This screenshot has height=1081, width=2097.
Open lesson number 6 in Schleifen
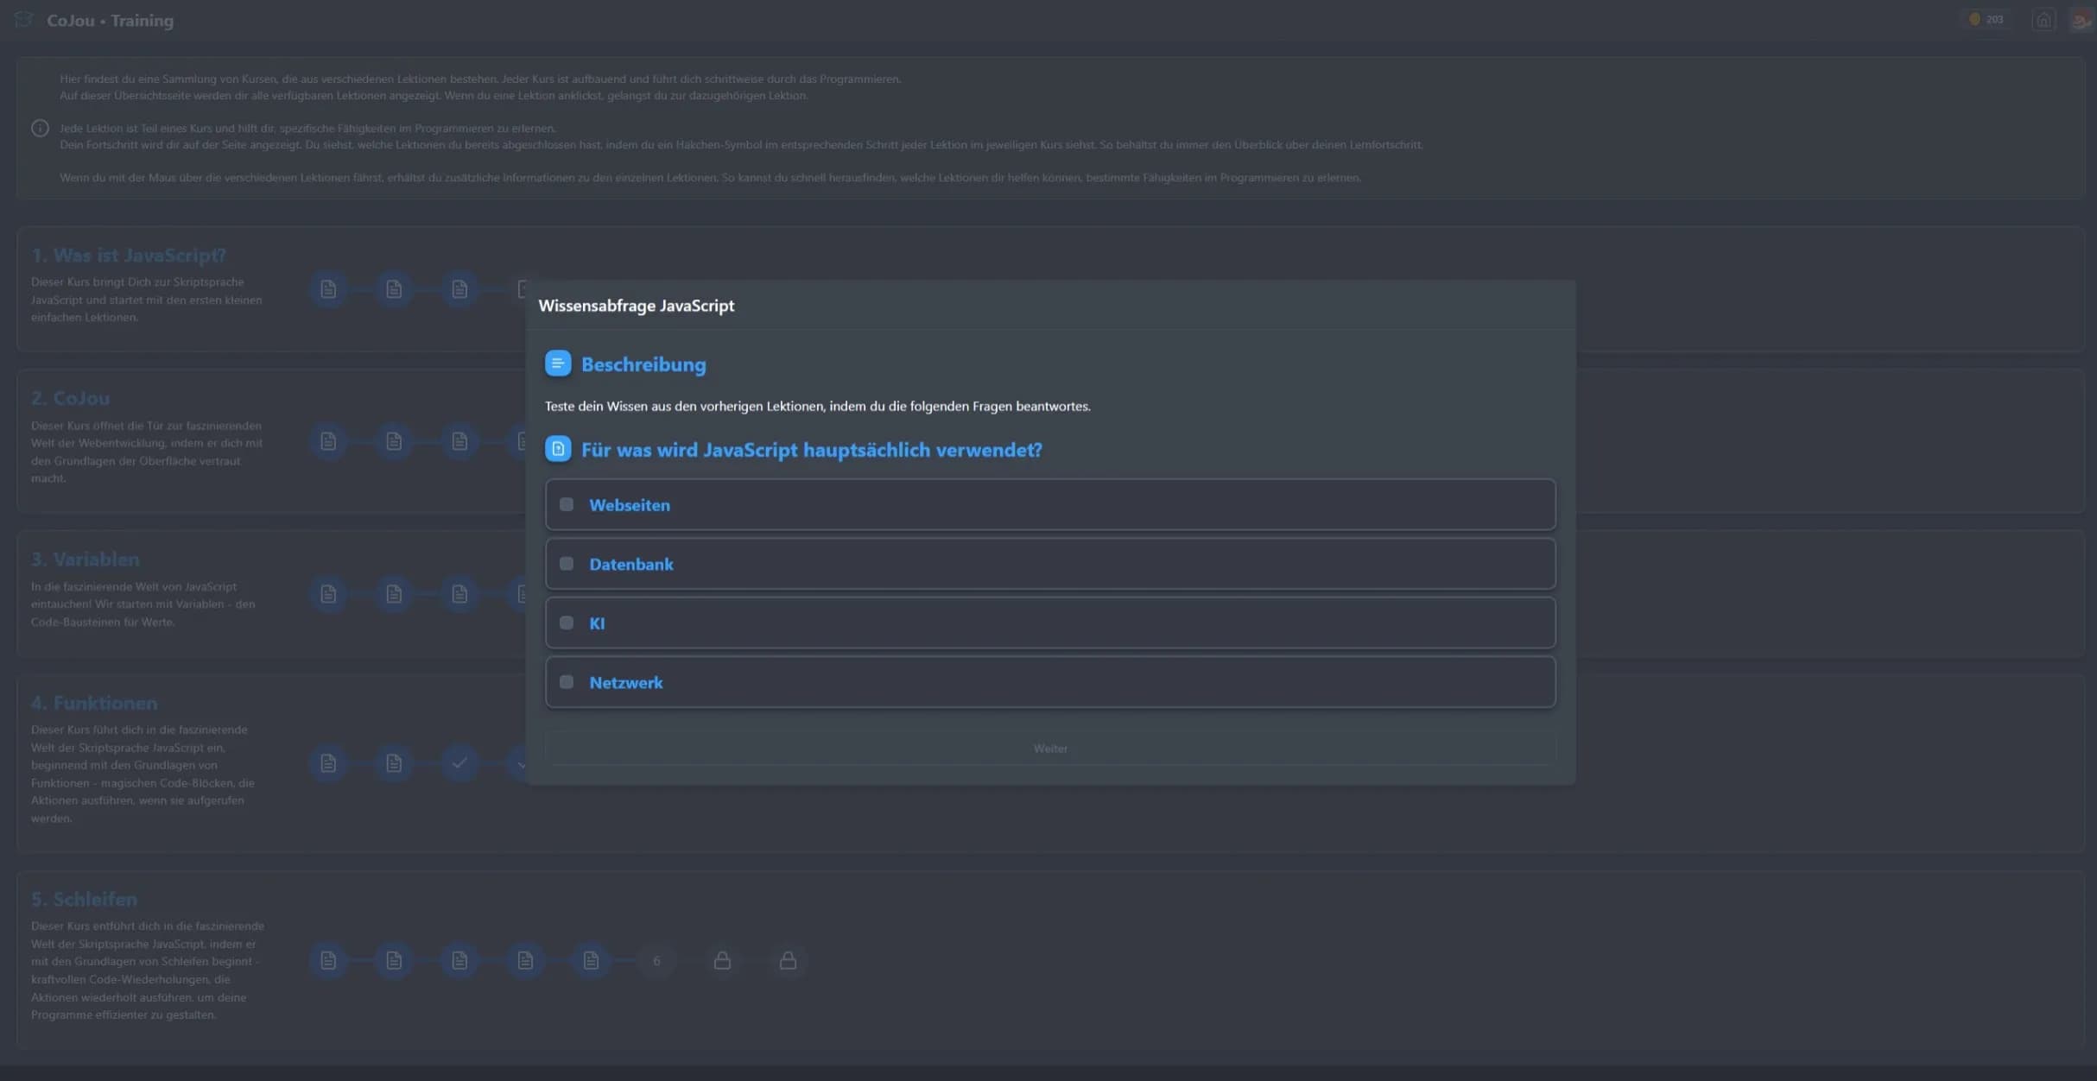pyautogui.click(x=656, y=960)
